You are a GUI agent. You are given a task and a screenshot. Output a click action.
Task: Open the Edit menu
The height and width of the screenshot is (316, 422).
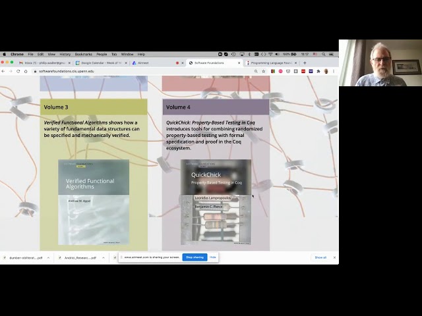pyautogui.click(x=40, y=54)
